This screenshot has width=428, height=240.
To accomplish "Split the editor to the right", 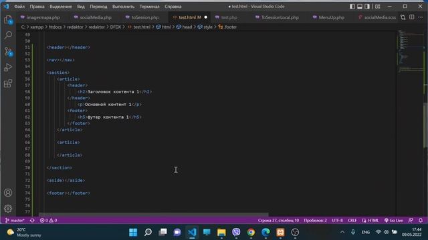I will pyautogui.click(x=412, y=17).
